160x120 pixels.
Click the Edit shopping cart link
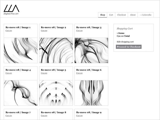tap(125, 42)
